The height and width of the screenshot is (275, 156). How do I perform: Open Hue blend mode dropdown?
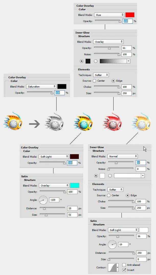[x=109, y=15]
